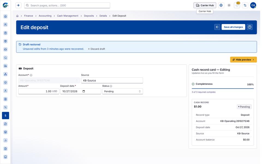Viewport: 262px width, 164px height.
Task: Open the globe language selector
Action: pos(221,5)
